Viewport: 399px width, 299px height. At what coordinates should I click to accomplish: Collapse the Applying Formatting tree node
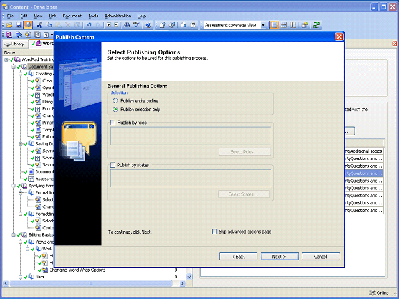click(14, 186)
